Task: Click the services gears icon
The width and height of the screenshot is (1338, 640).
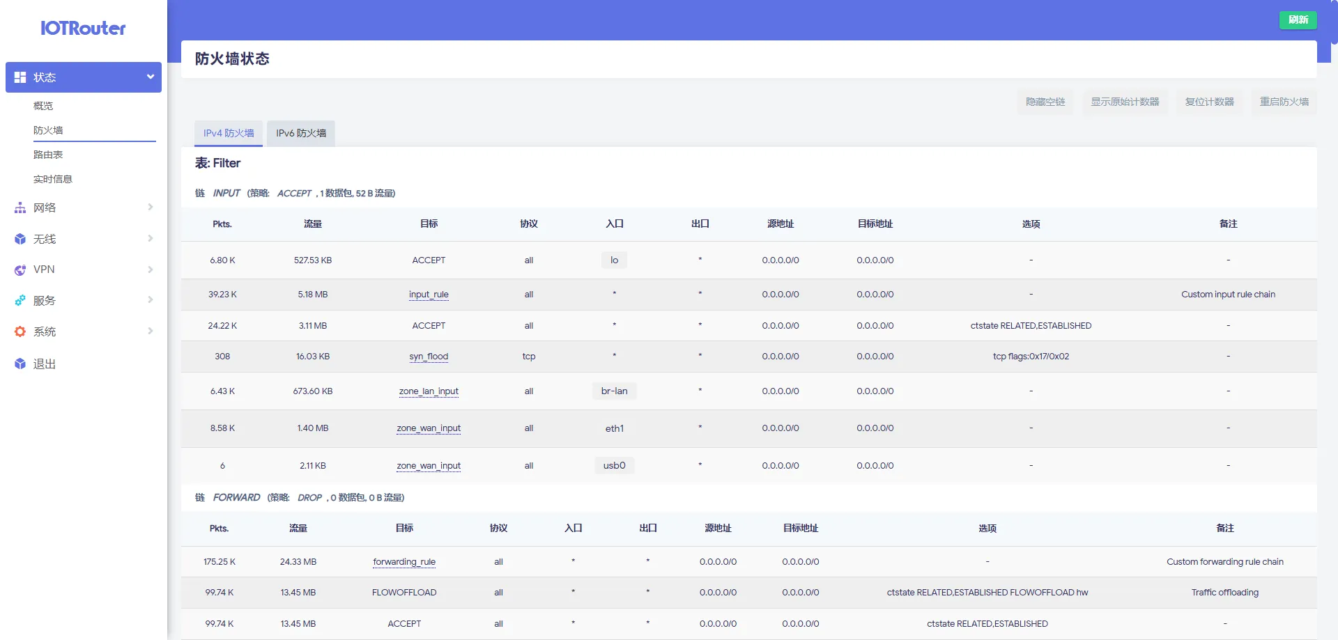Action: pos(20,301)
